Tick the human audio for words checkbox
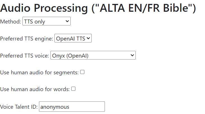The image size is (205, 114). (73, 89)
